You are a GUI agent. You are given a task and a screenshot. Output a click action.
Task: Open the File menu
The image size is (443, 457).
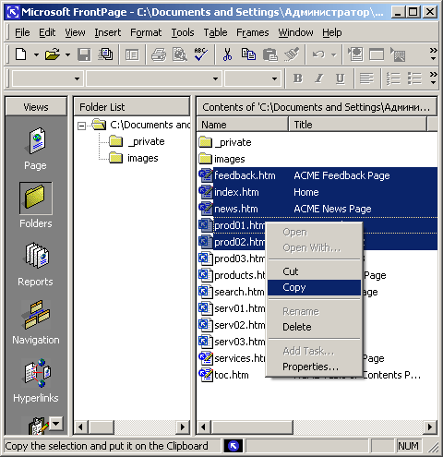(x=22, y=32)
